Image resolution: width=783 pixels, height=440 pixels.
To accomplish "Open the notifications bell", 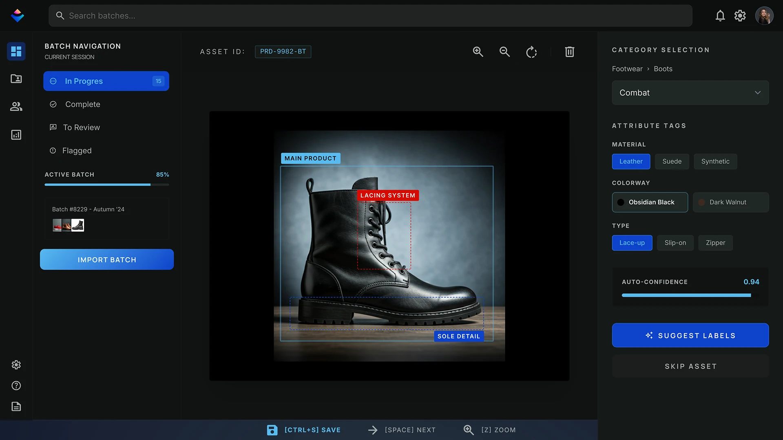I will click(x=720, y=16).
